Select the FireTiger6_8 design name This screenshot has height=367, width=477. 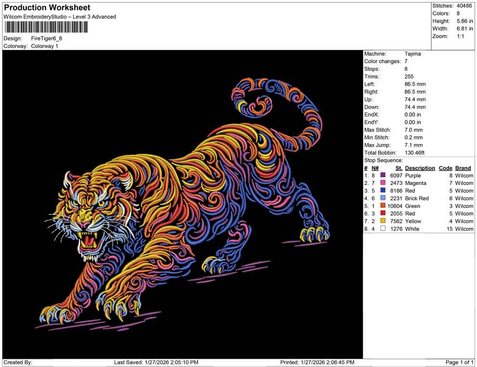pyautogui.click(x=47, y=39)
